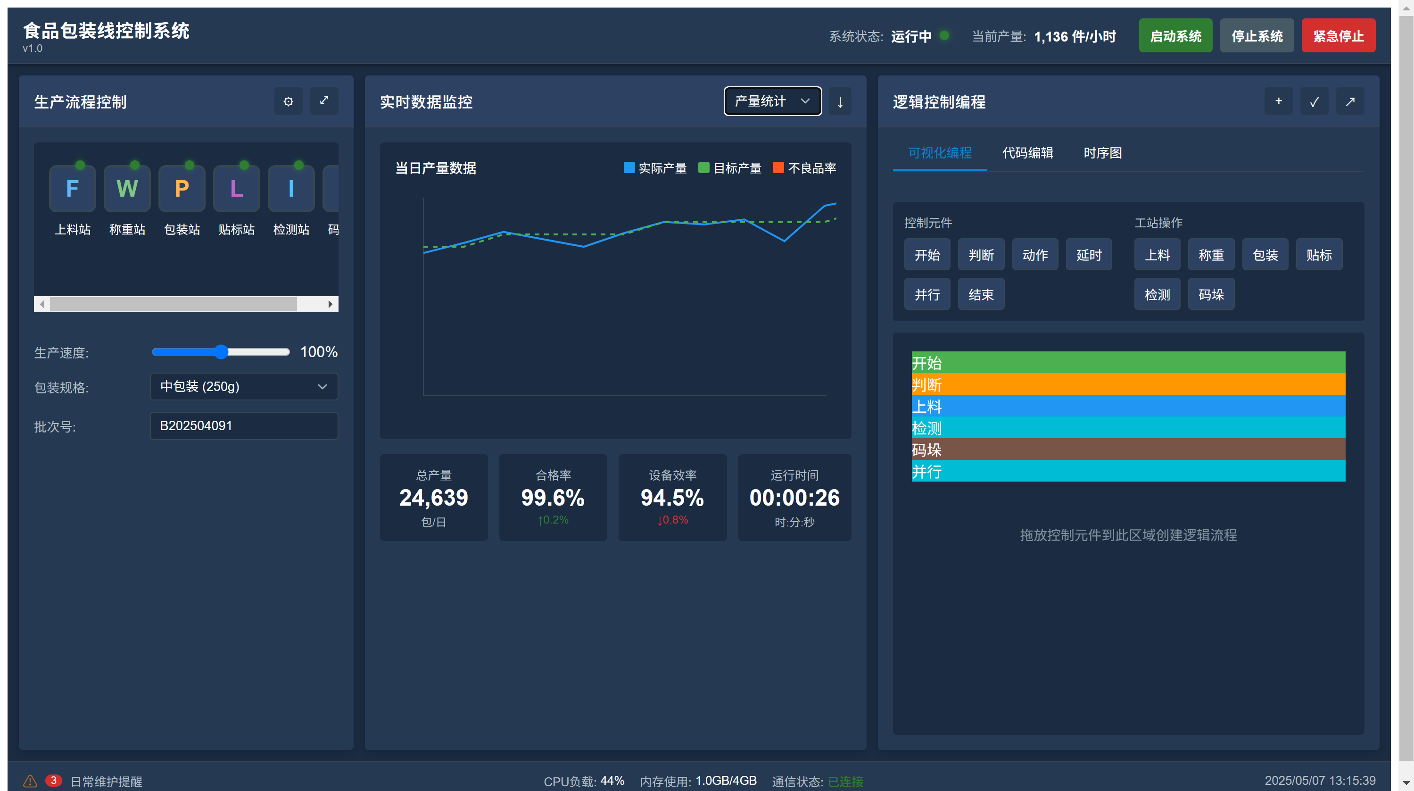The width and height of the screenshot is (1414, 791).
Task: Click the 生产速度 slider handle
Action: click(x=221, y=352)
